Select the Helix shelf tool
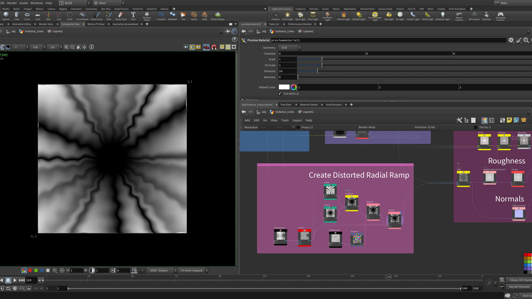Viewport: 532px width, 299px height. click(205, 16)
